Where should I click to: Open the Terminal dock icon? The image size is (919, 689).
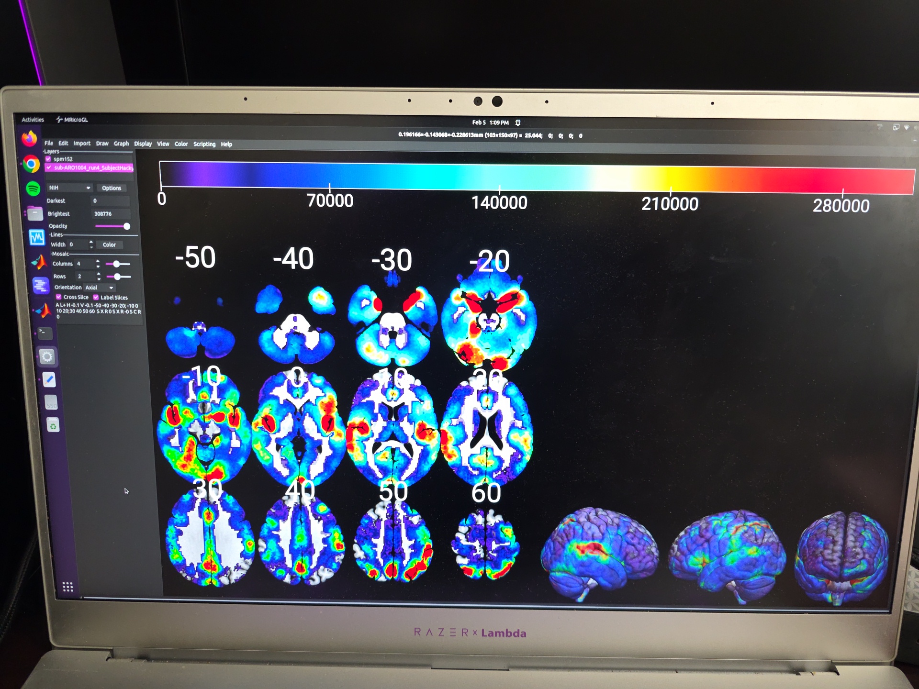coord(45,332)
